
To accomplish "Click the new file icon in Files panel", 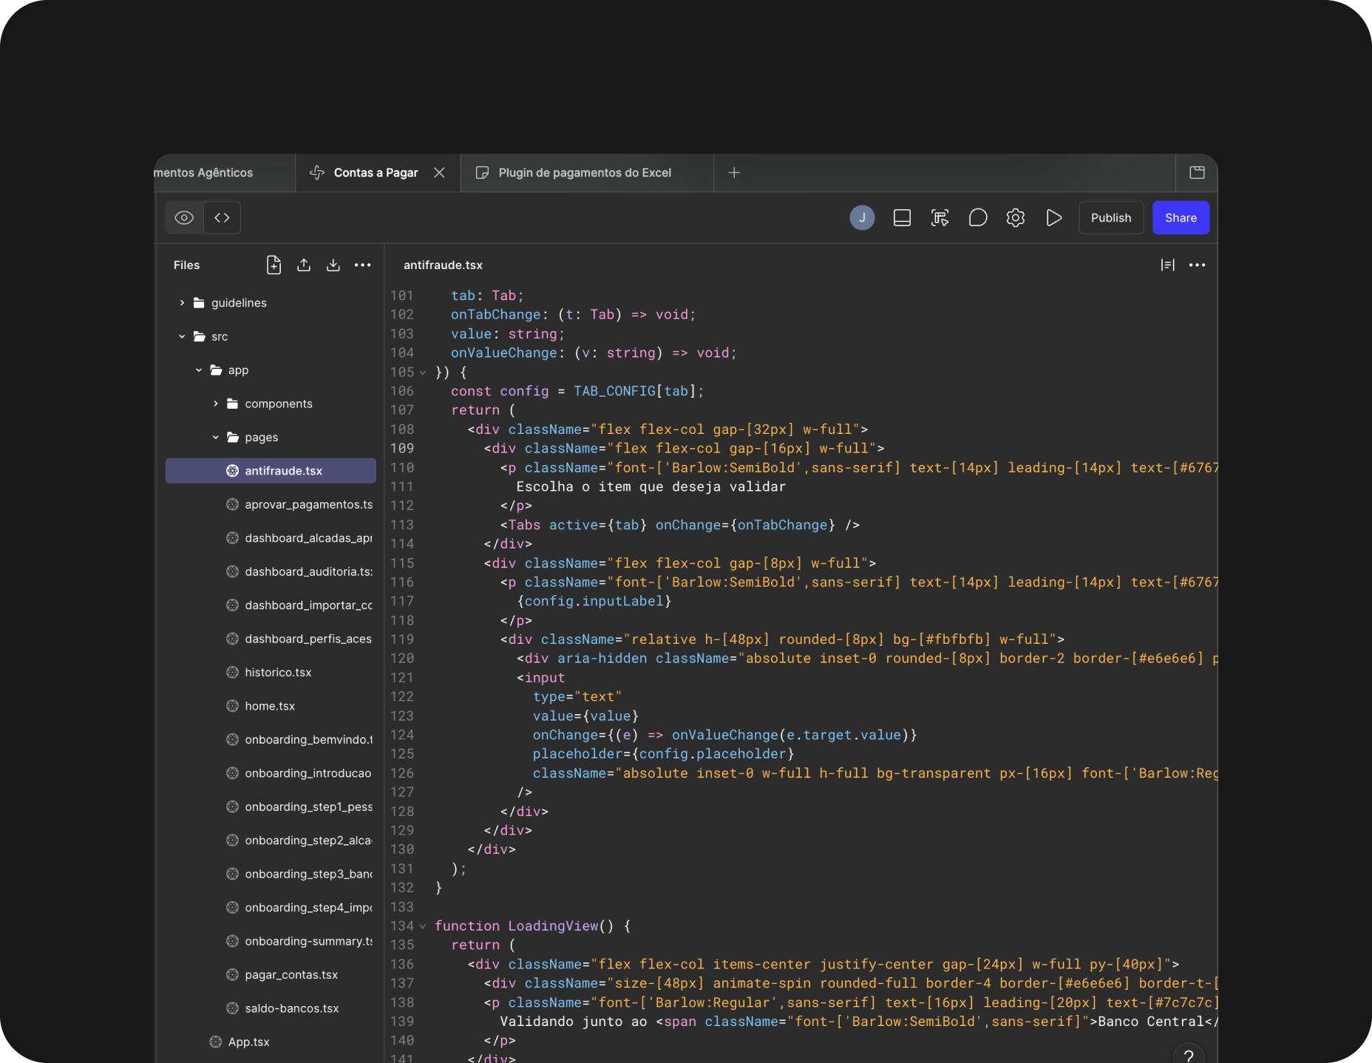I will tap(274, 265).
